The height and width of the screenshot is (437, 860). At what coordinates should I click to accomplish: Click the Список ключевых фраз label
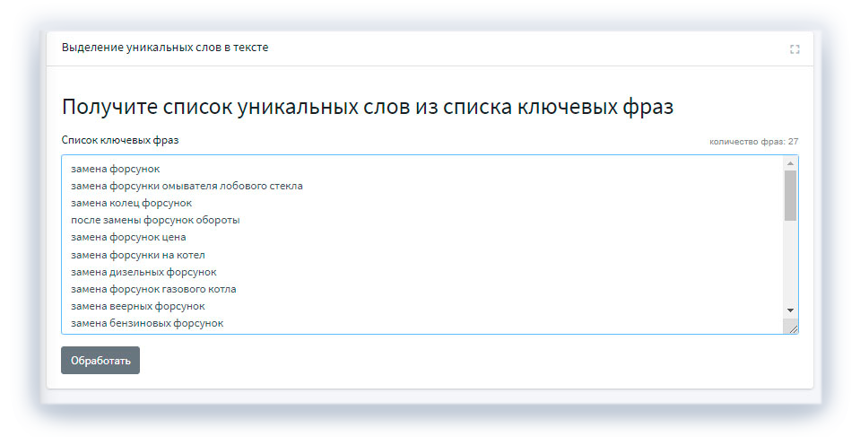tap(126, 140)
